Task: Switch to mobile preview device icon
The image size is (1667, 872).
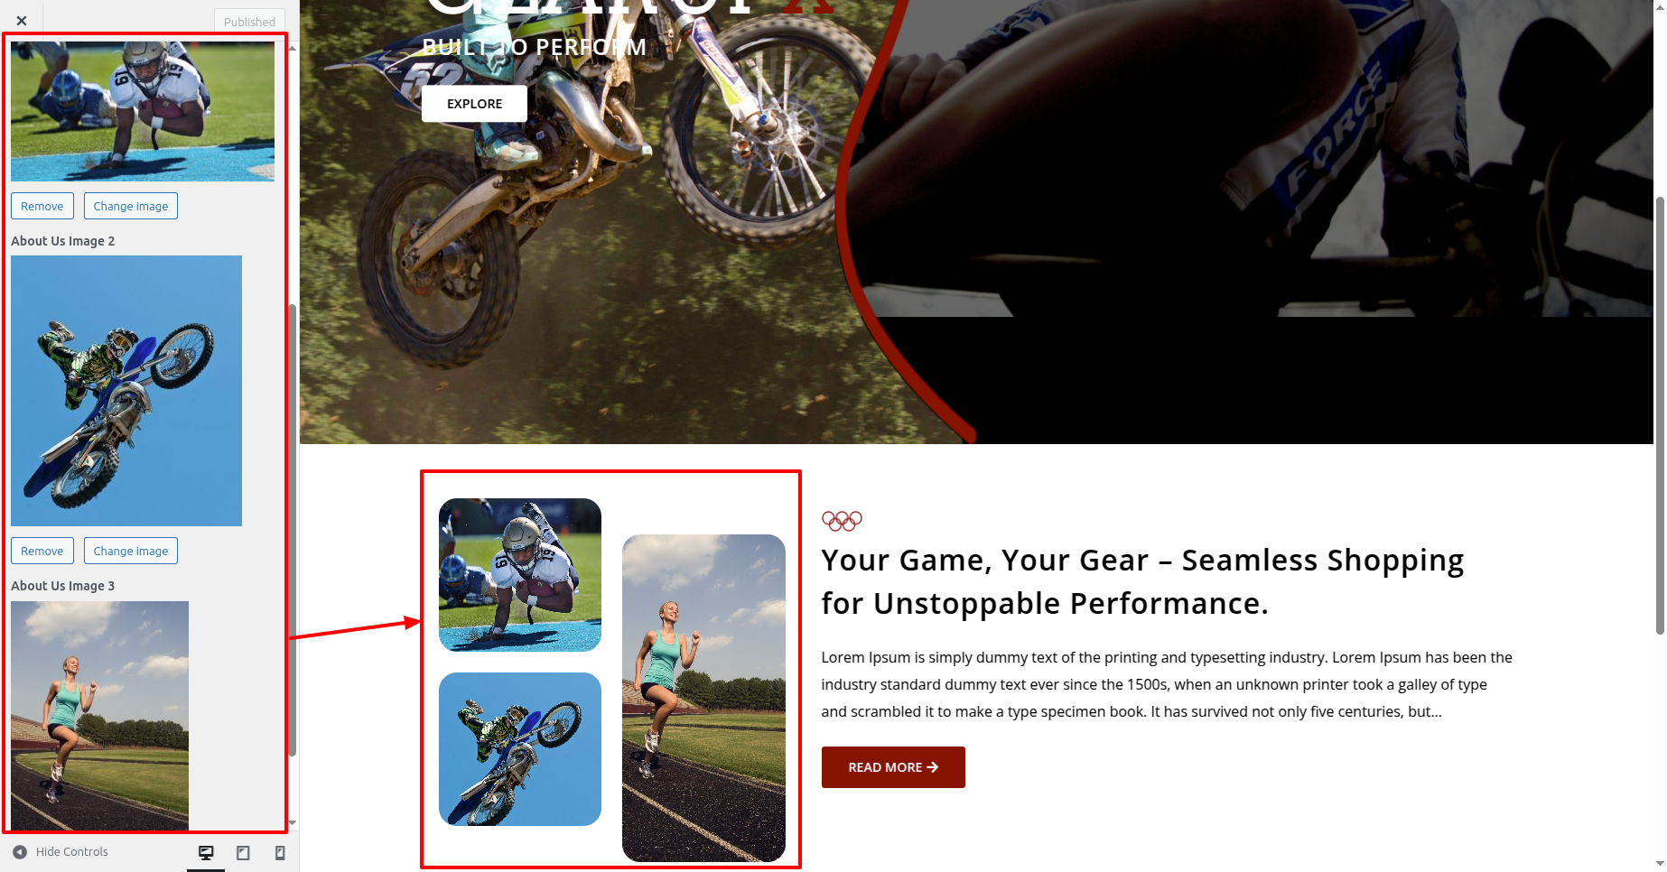Action: (280, 852)
